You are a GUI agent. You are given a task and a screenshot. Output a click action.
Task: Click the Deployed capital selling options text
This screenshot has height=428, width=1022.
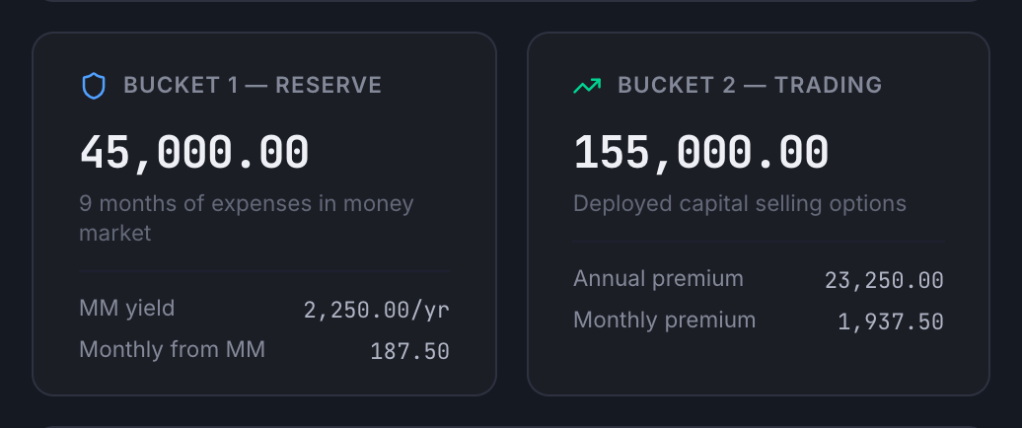[x=740, y=203]
